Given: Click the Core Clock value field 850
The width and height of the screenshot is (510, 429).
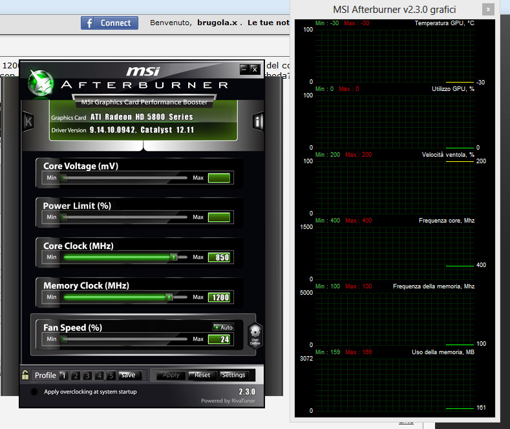Looking at the screenshot, I should point(219,257).
